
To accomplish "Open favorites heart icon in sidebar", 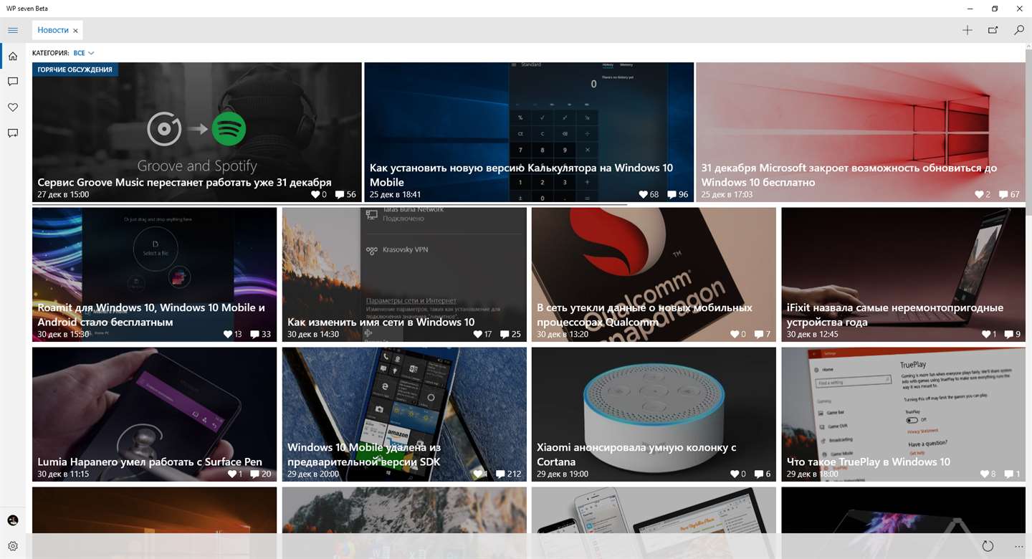I will (12, 107).
